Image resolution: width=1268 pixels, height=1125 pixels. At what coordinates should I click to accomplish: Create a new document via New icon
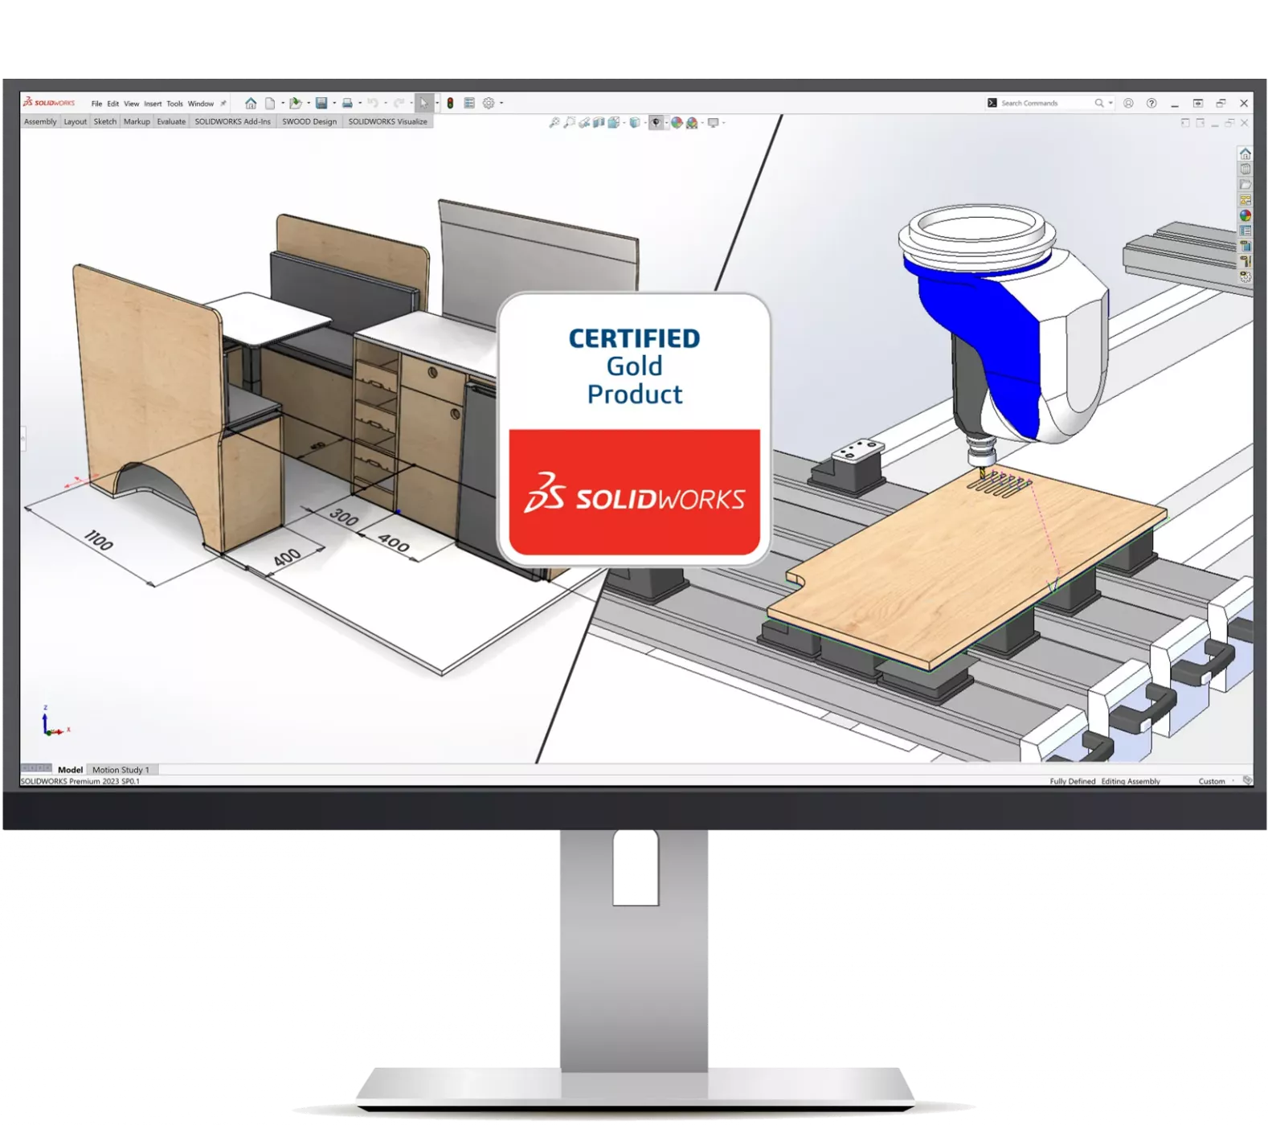pyautogui.click(x=270, y=103)
